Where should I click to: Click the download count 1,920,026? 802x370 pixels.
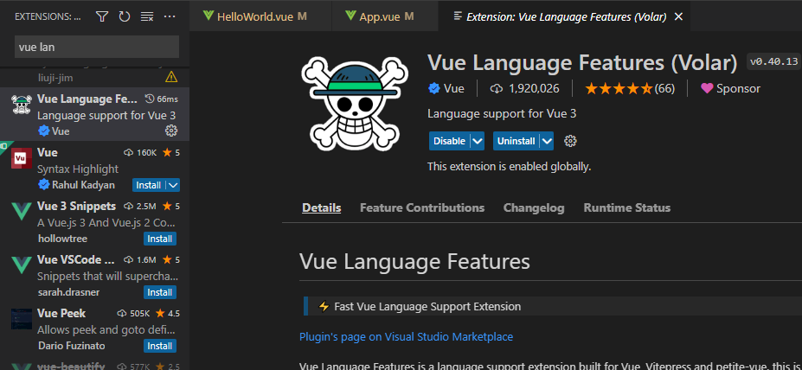(525, 88)
